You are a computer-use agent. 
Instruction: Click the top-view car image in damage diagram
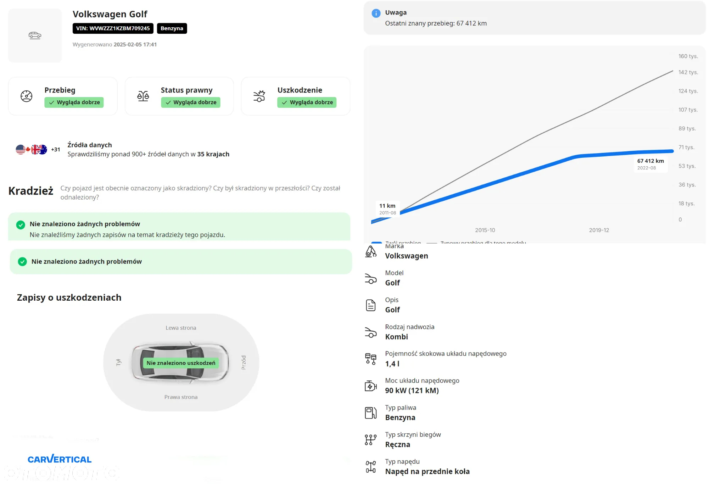click(x=181, y=362)
